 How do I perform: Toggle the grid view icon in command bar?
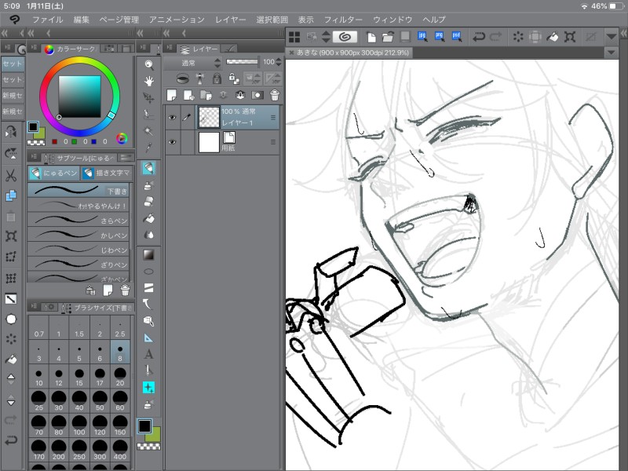(294, 37)
